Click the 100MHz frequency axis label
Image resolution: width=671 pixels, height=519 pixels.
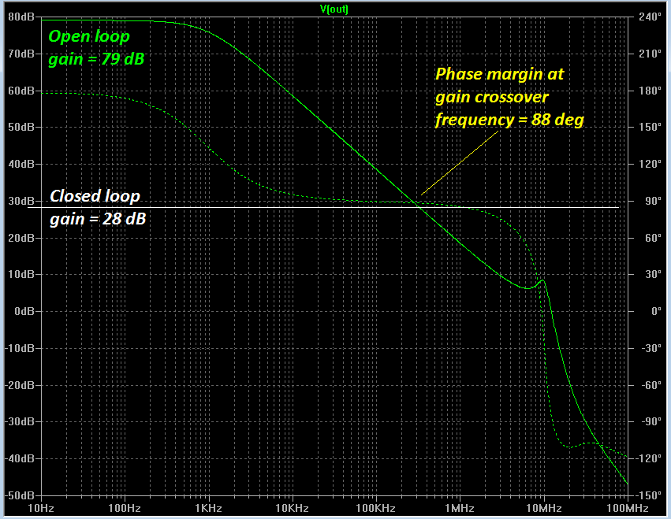click(x=628, y=508)
